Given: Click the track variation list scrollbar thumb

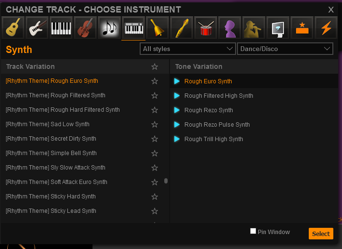Looking at the screenshot, I should 166,181.
